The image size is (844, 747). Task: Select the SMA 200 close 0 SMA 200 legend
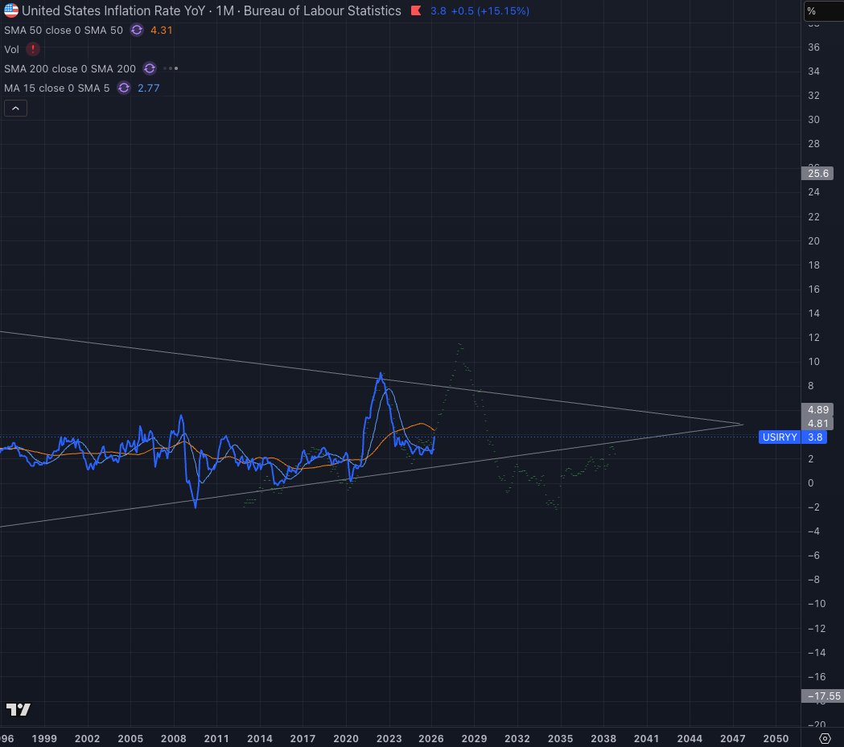pos(70,69)
